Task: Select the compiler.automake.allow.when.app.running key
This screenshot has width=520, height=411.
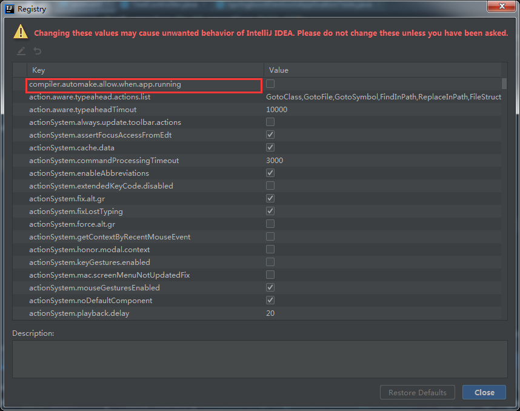Action: [105, 84]
